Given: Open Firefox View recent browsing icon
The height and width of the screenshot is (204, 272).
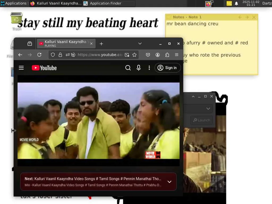Looking at the screenshot, I should click(x=30, y=44).
